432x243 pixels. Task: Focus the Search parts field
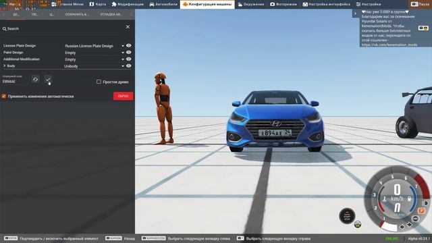point(63,28)
